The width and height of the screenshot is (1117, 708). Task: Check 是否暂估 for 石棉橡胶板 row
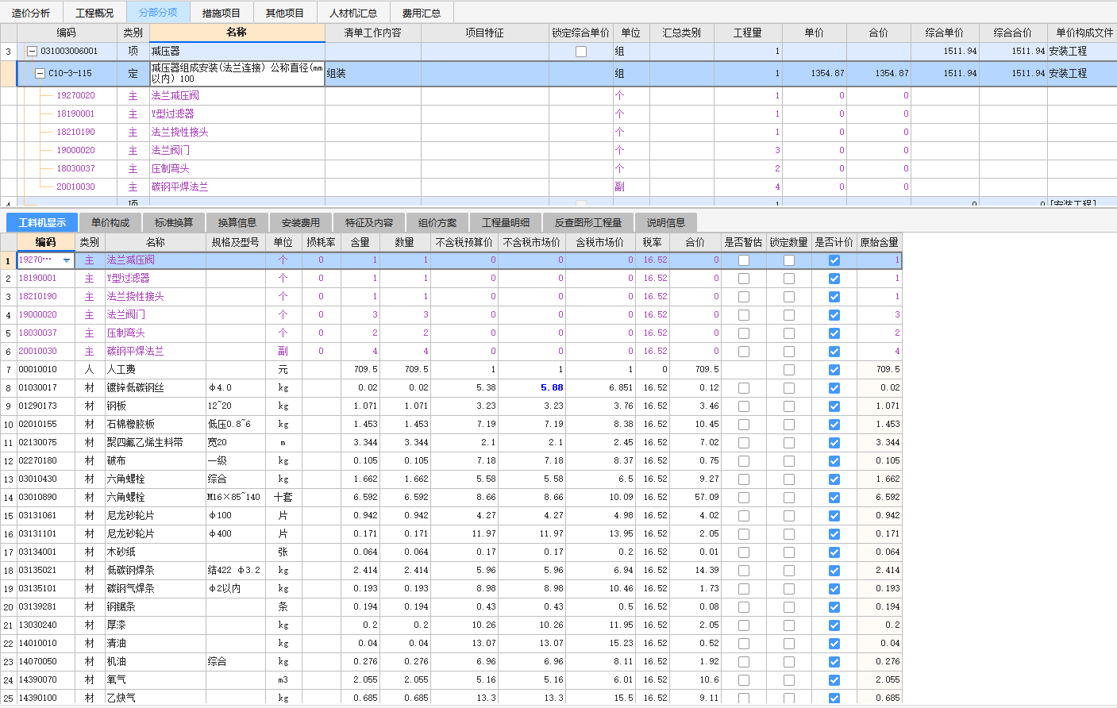pyautogui.click(x=744, y=425)
